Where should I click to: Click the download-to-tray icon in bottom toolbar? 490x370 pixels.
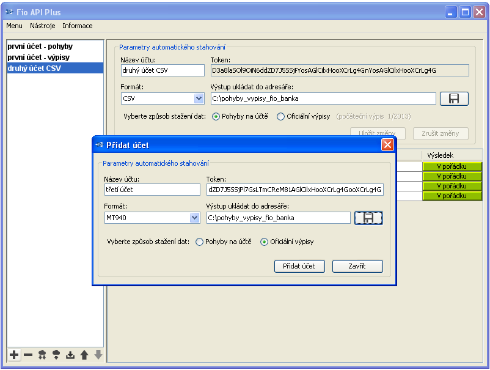point(70,355)
